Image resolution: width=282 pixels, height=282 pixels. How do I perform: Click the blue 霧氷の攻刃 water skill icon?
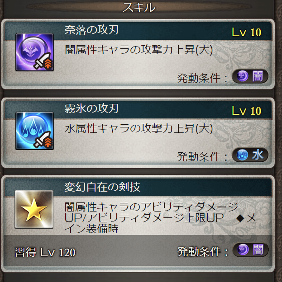point(34,131)
